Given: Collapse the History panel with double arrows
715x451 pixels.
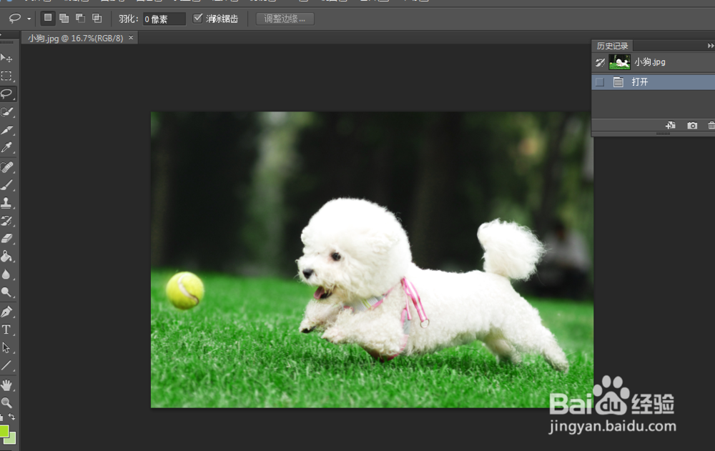Looking at the screenshot, I should click(711, 46).
